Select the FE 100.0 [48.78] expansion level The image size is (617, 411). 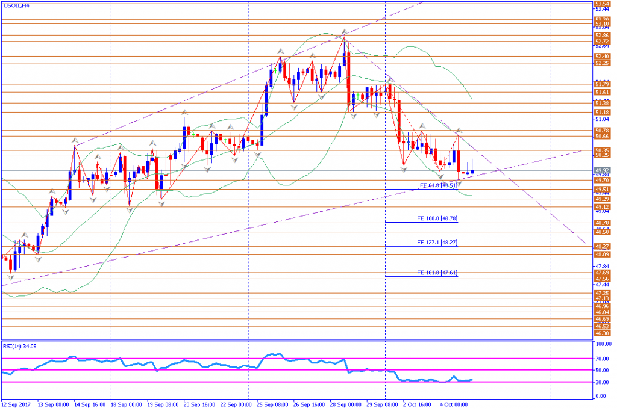click(437, 218)
